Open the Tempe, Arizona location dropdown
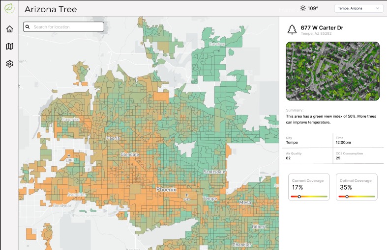The image size is (387, 250). 358,8
